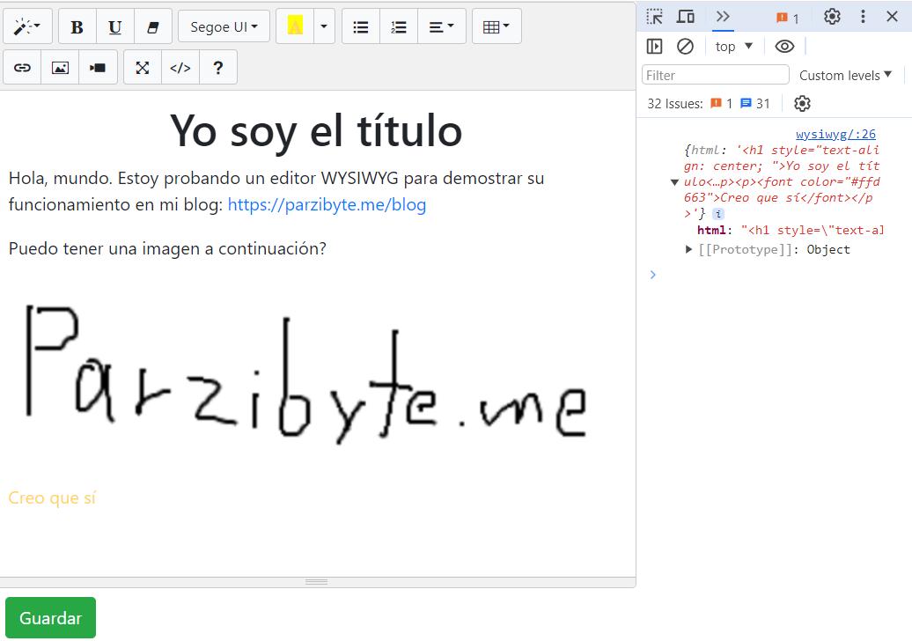Toggle bold formatting
The height and width of the screenshot is (641, 912).
77,26
